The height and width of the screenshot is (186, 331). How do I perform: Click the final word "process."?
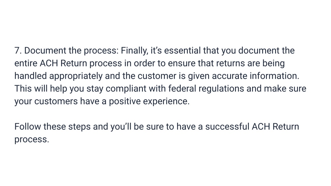[x=32, y=140]
